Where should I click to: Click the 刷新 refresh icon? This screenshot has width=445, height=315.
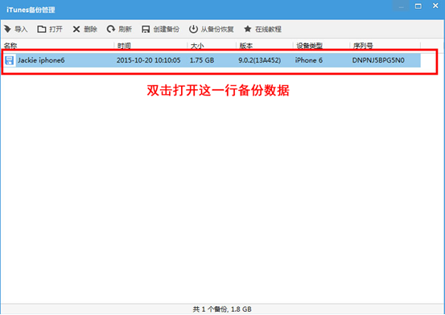(111, 29)
